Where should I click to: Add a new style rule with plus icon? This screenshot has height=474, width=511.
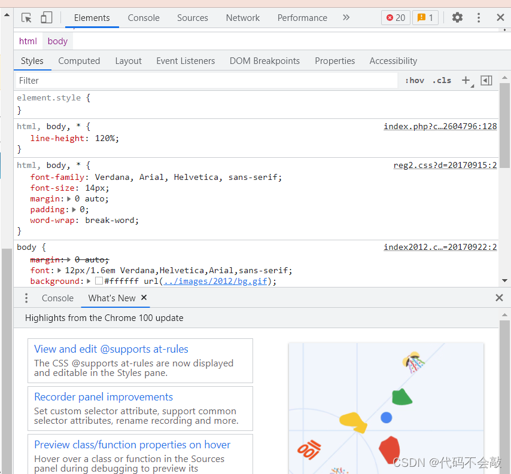(x=466, y=81)
